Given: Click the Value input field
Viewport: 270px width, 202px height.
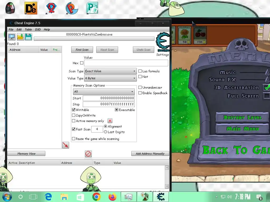Looking at the screenshot, I should [x=126, y=63].
